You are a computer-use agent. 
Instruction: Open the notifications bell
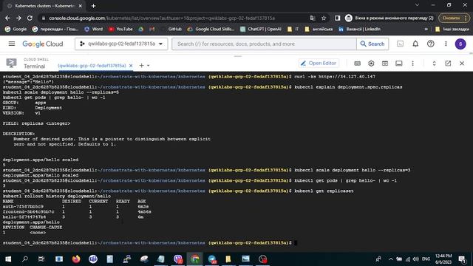(415, 44)
